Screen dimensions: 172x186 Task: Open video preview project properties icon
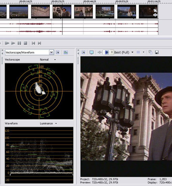point(83,52)
